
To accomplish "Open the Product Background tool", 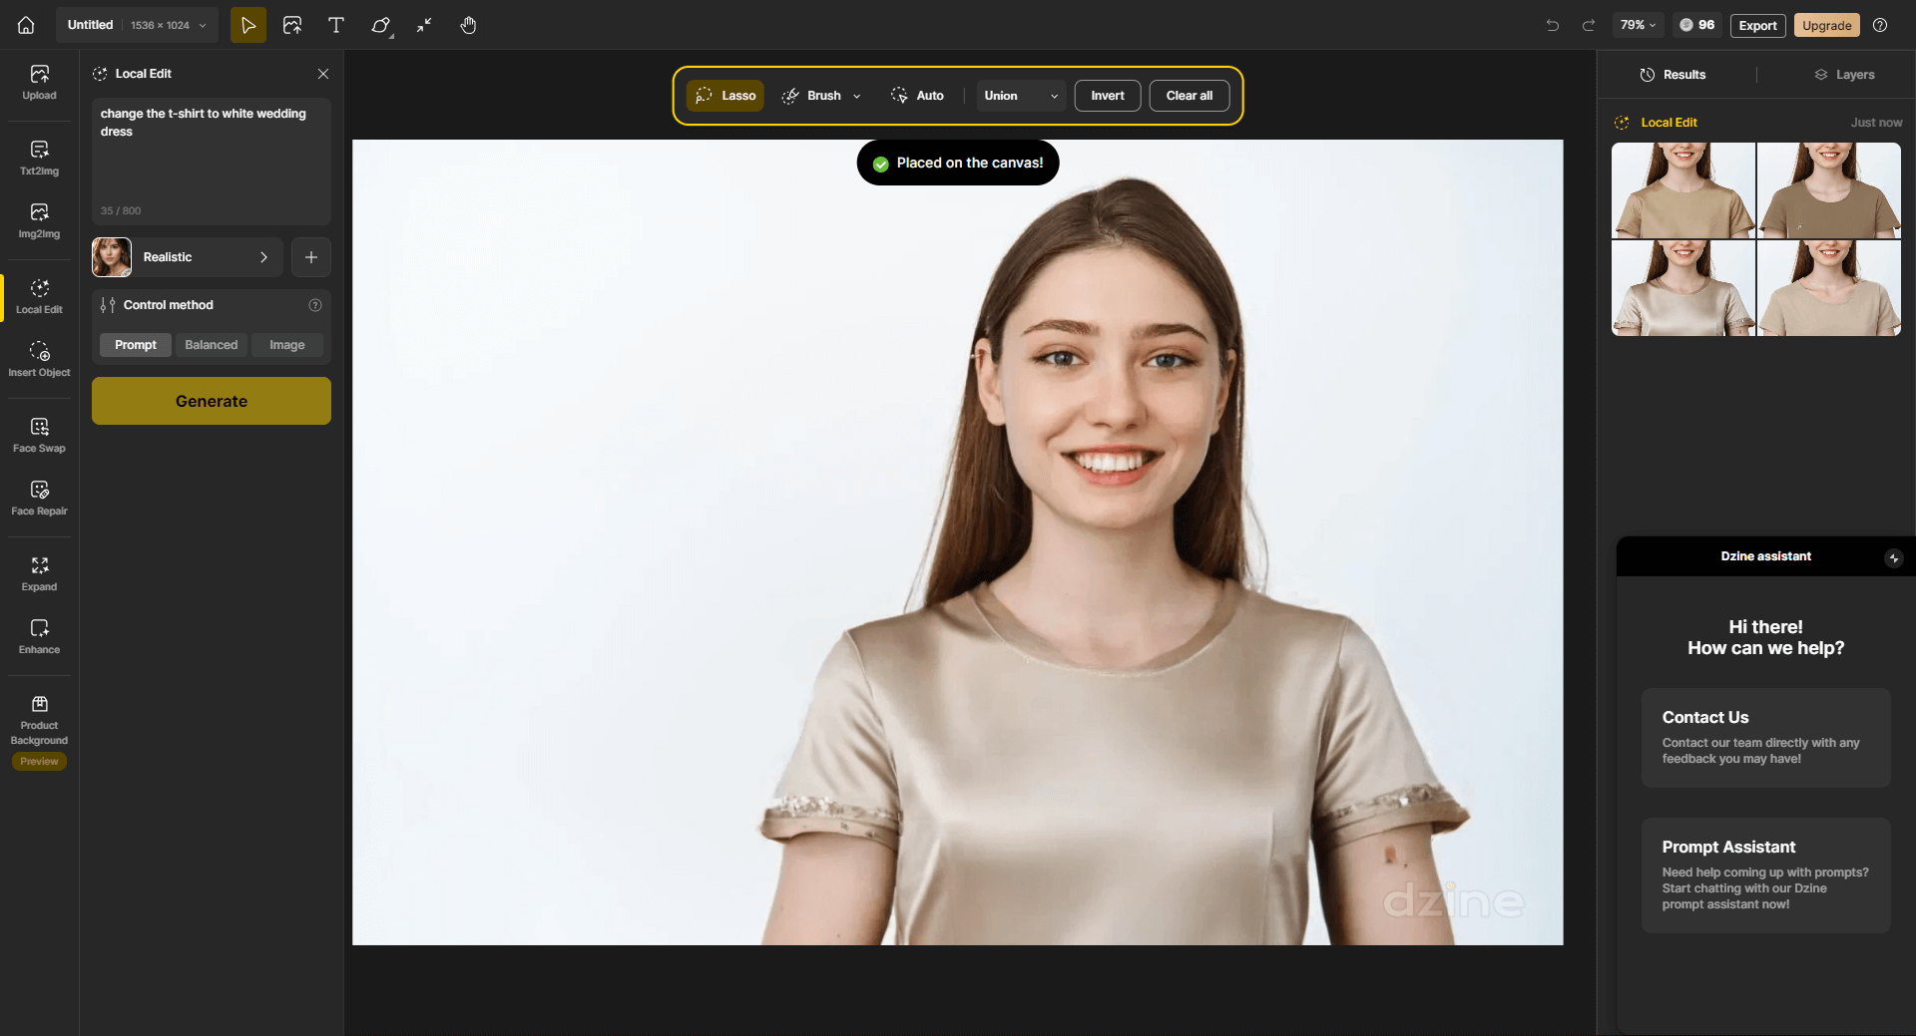I will [x=39, y=720].
